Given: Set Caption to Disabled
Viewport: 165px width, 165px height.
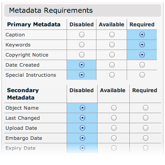Looking at the screenshot, I should [x=82, y=34].
